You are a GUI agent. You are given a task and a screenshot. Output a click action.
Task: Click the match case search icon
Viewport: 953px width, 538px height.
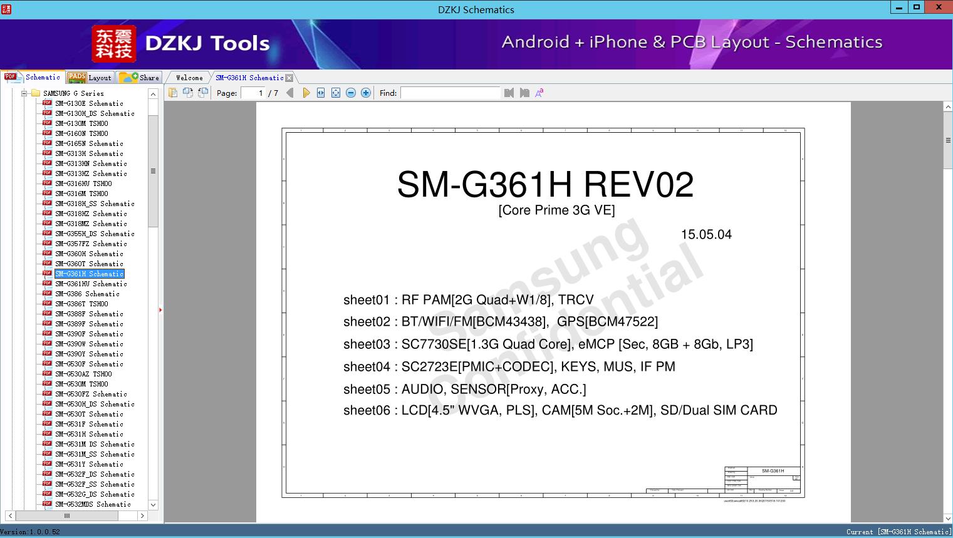[x=539, y=93]
